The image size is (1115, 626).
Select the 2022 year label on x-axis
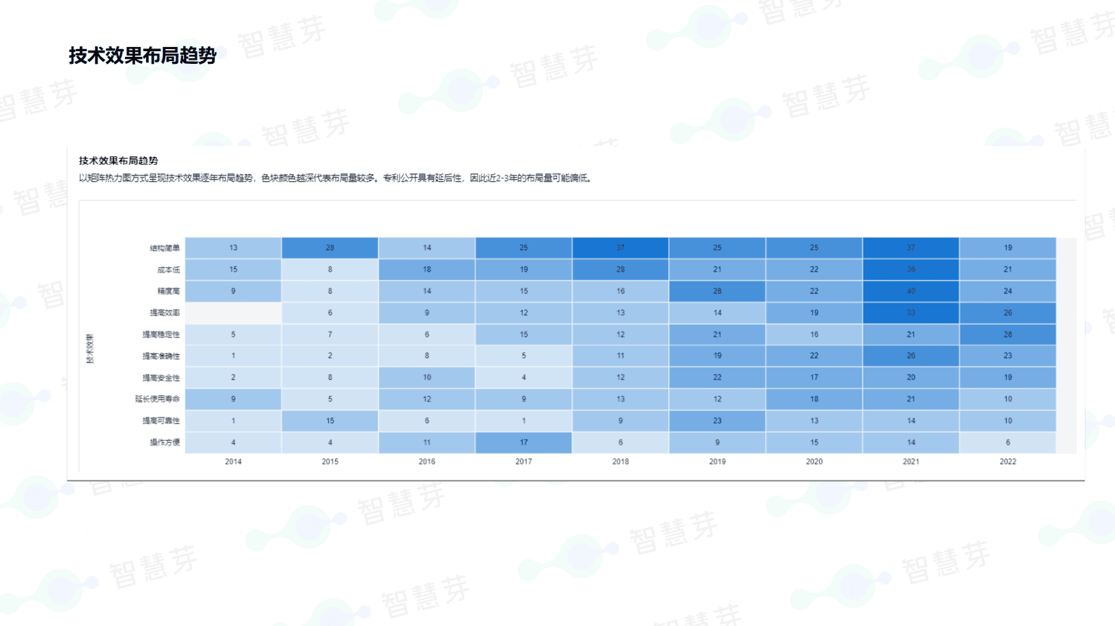1008,462
